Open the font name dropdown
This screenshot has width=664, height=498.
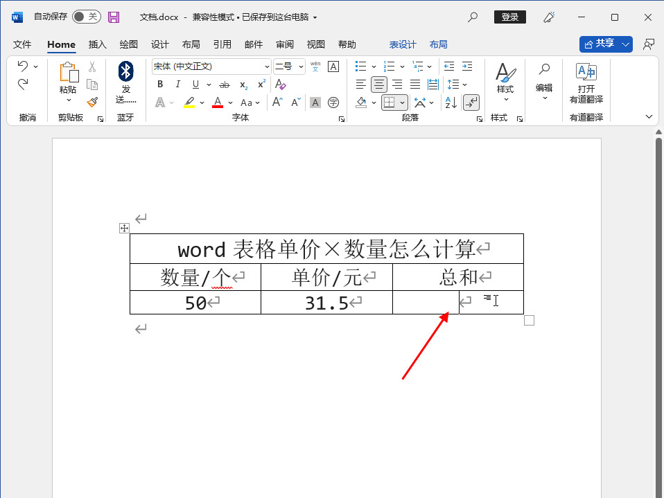click(x=268, y=67)
